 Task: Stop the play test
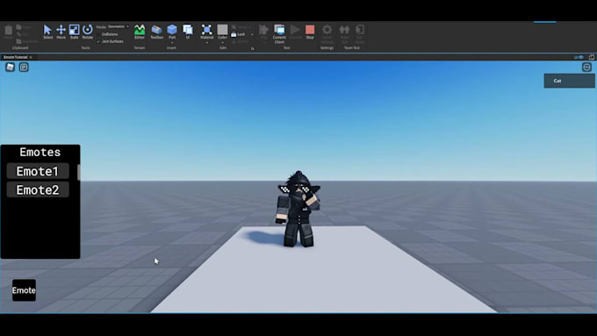point(310,32)
